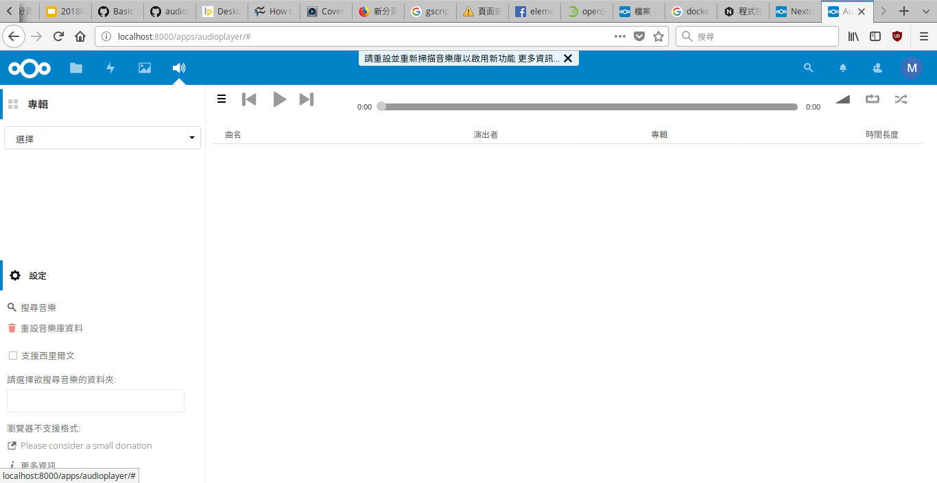Viewport: 937px width, 483px height.
Task: Toggle the repeat playback button
Action: coord(872,99)
